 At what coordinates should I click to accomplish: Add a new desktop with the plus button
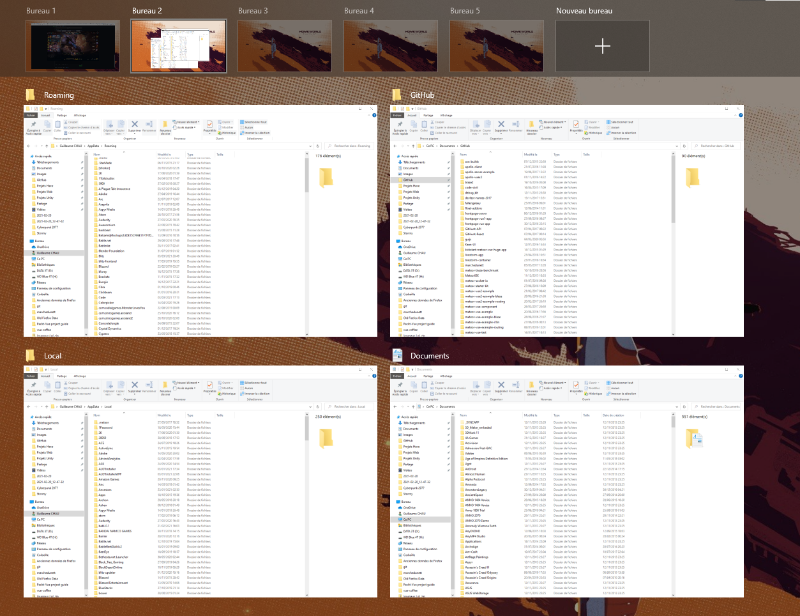603,46
